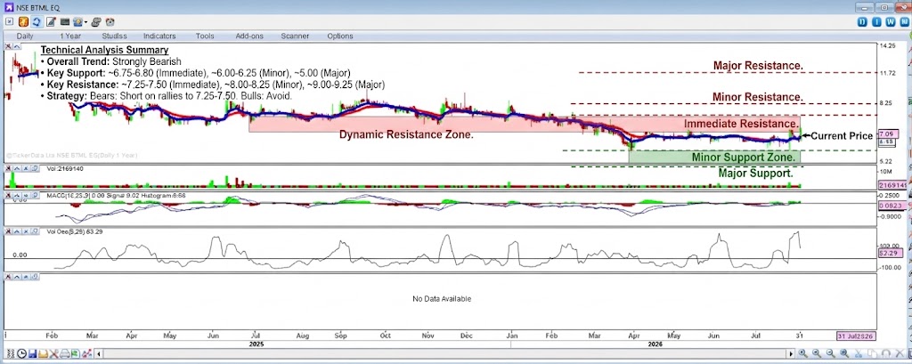The width and height of the screenshot is (912, 364).
Task: Click the green export sheet icon
Action: coord(76,353)
